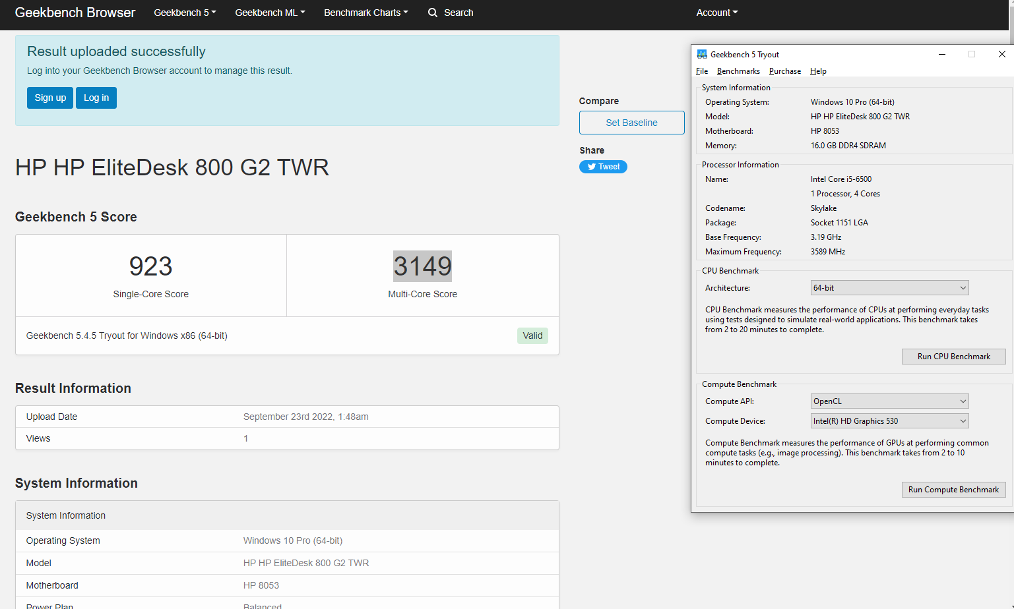
Task: Open the Compute API OpenCL combo box
Action: pyautogui.click(x=889, y=401)
